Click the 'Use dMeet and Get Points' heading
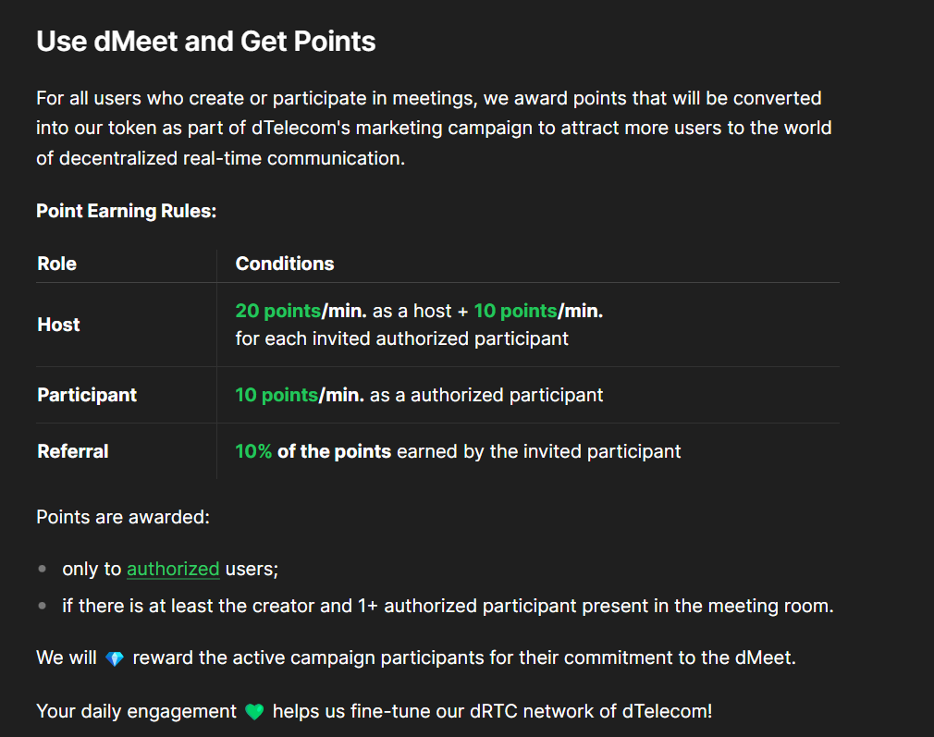The image size is (934, 737). pyautogui.click(x=205, y=41)
